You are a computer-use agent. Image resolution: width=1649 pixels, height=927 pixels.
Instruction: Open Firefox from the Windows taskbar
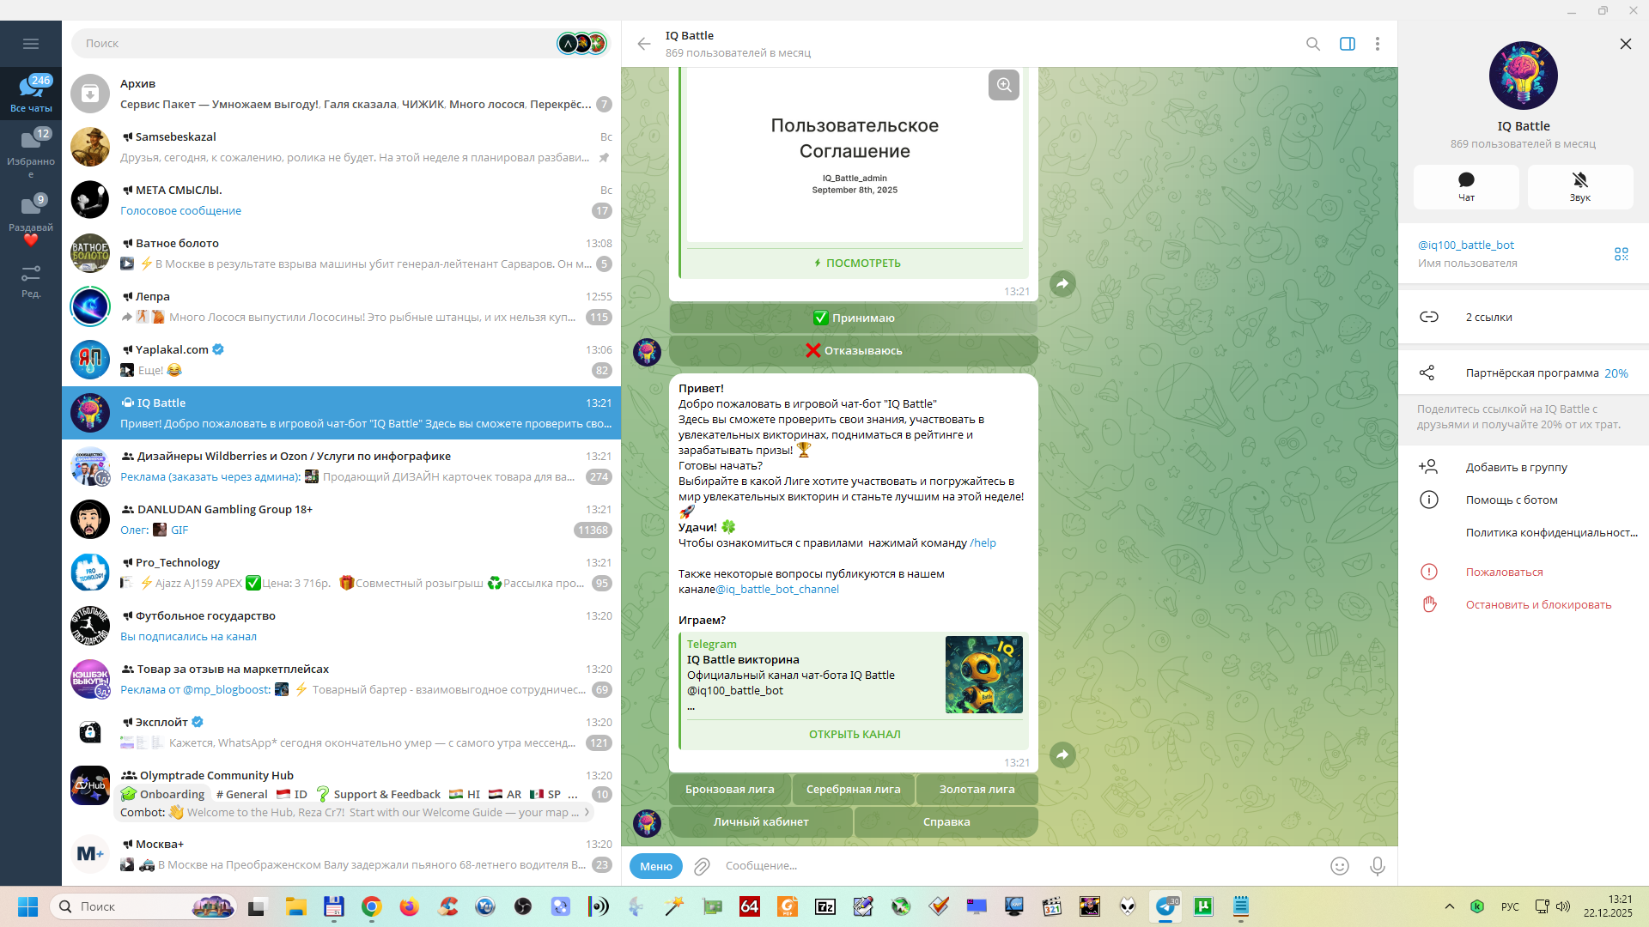409,906
